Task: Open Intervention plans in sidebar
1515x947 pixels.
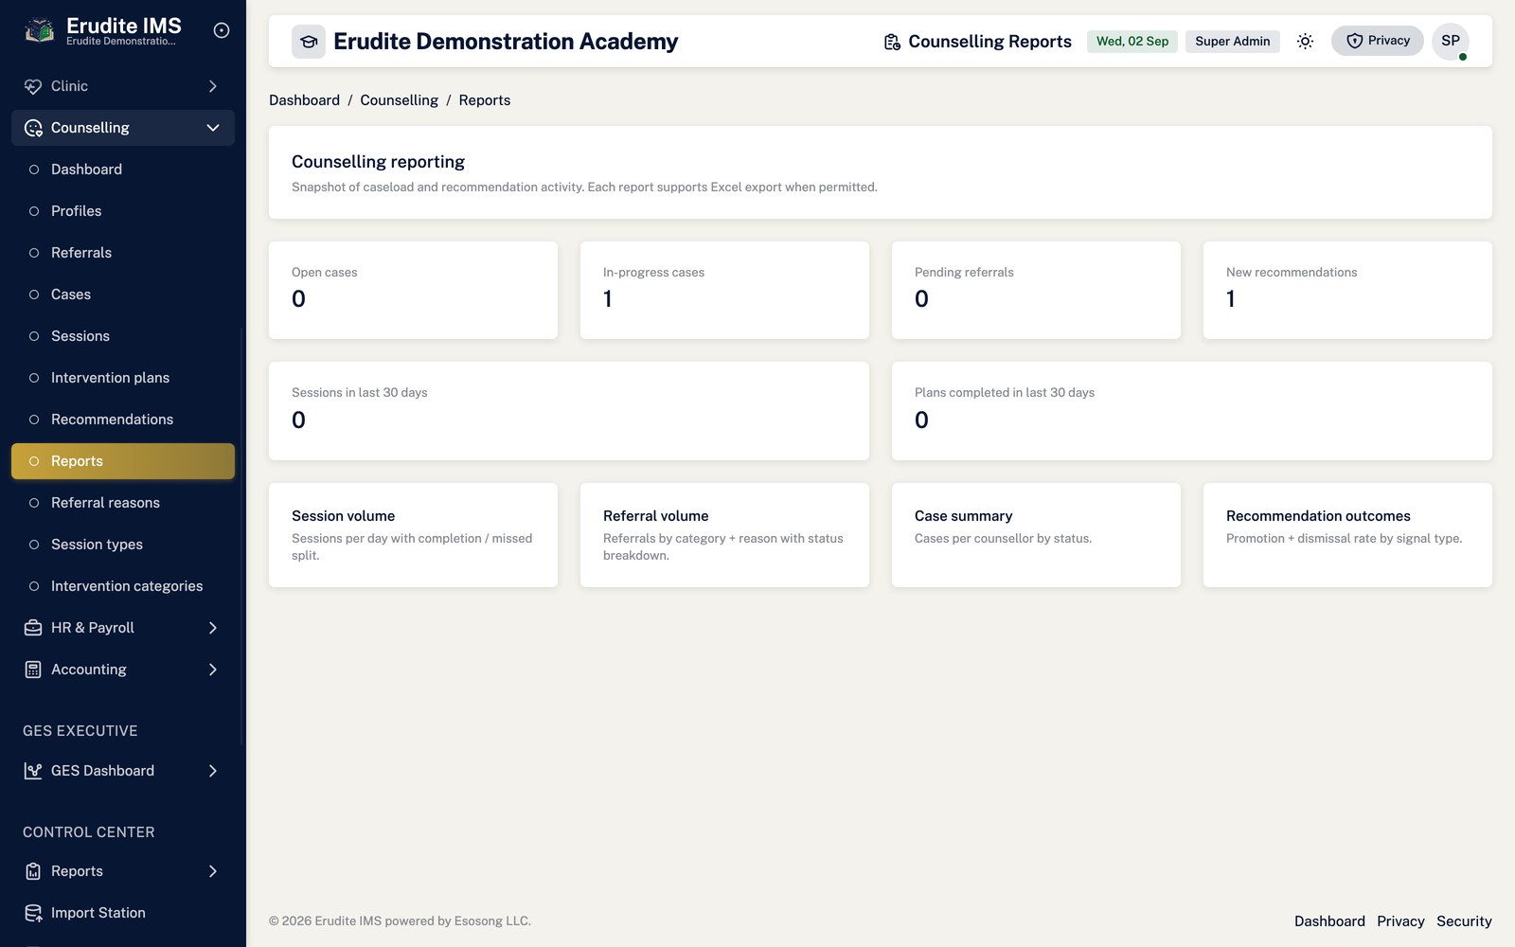Action: 123,378
